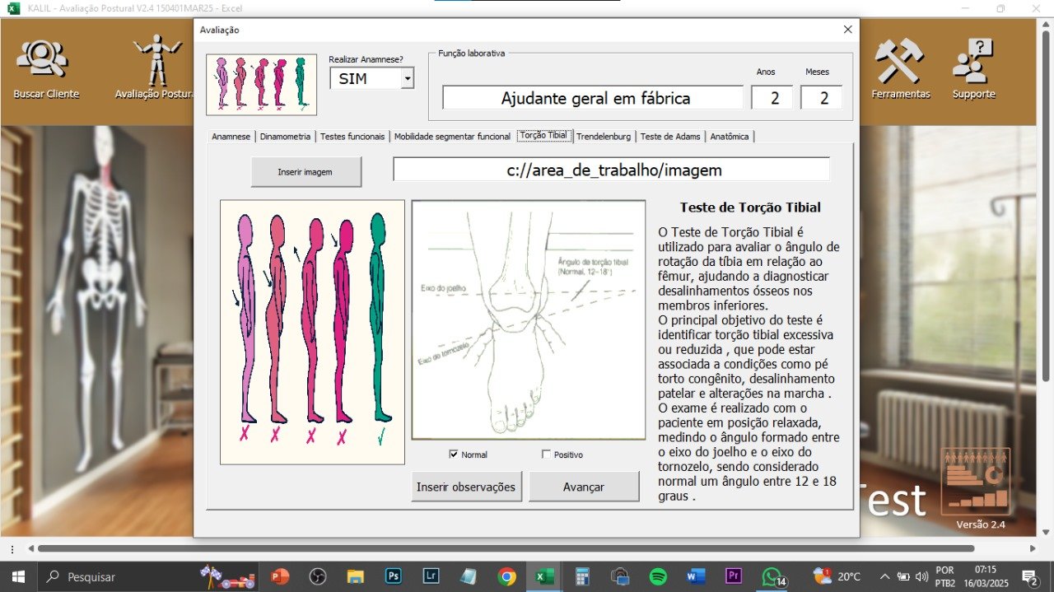Viewport: 1054px width, 592px height.
Task: Click the Função laborativa text field
Action: point(593,98)
